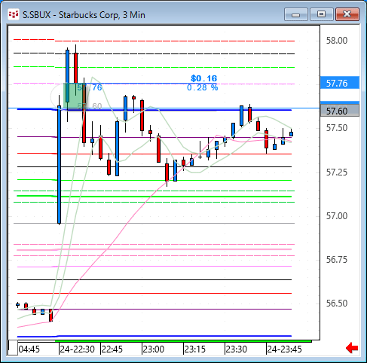The height and width of the screenshot is (363, 367).
Task: Click the 58.00 price scale label
Action: [x=337, y=41]
